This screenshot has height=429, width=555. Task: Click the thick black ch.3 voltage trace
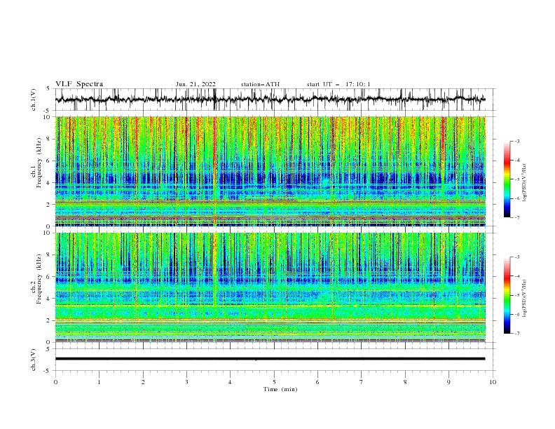tap(270, 359)
